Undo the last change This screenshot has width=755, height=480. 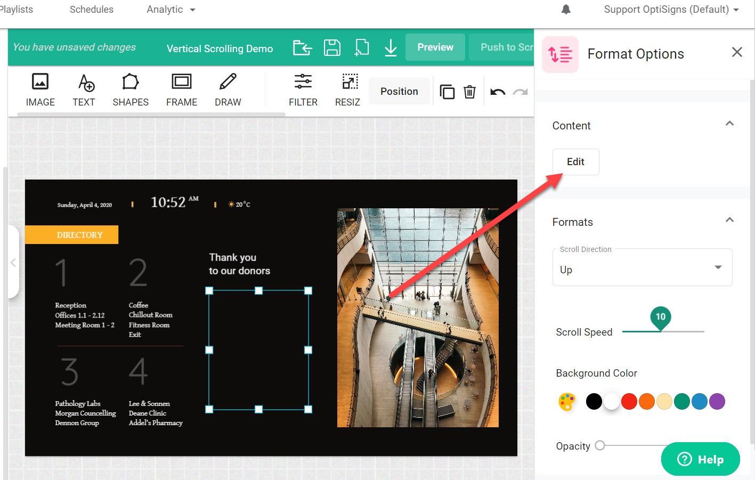(498, 92)
